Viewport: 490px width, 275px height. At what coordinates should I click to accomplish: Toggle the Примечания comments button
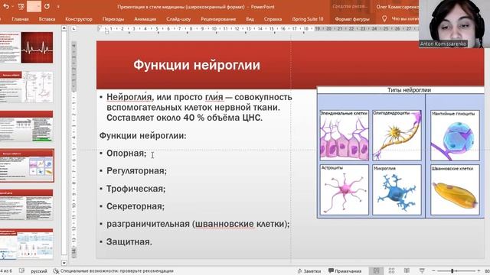(x=345, y=271)
